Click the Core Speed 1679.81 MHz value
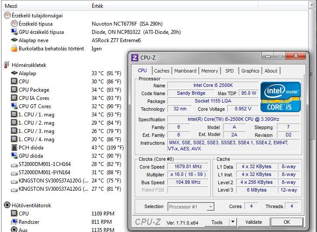This screenshot has height=232, width=317. [188, 166]
